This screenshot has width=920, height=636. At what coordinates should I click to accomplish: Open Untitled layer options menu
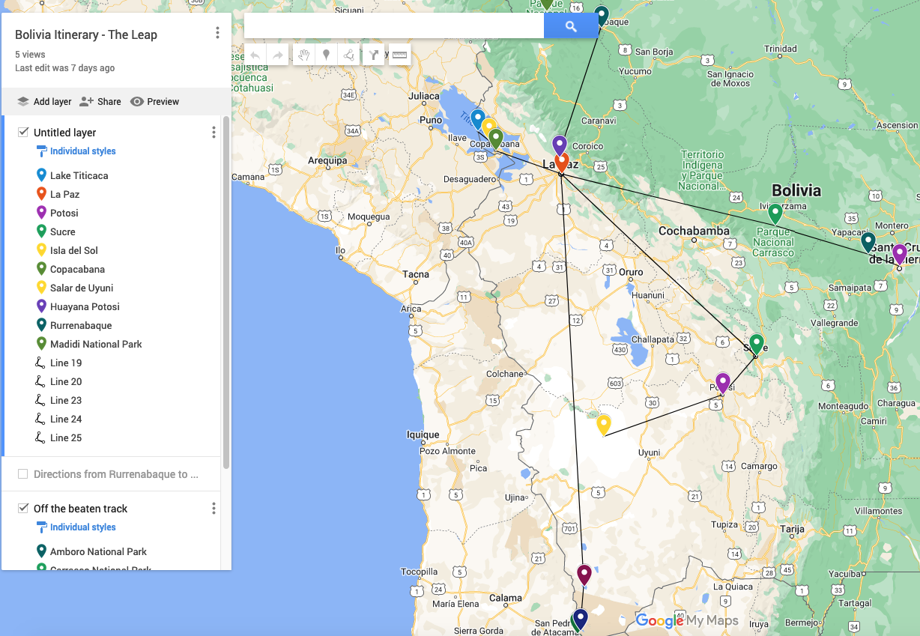214,133
